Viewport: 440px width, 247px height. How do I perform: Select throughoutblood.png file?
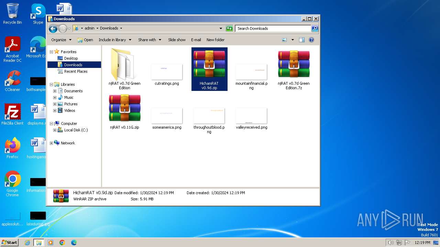209,121
